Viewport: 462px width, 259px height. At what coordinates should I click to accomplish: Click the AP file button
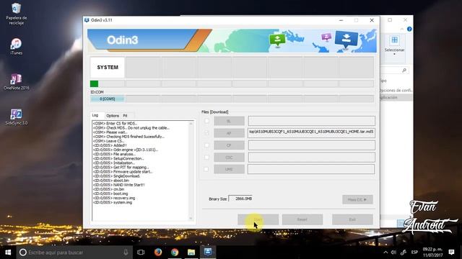229,133
